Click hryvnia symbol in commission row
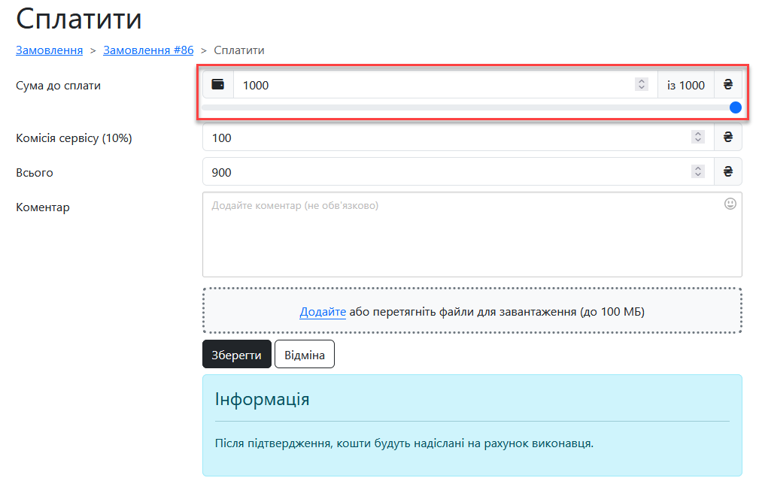This screenshot has width=759, height=490. (x=727, y=138)
